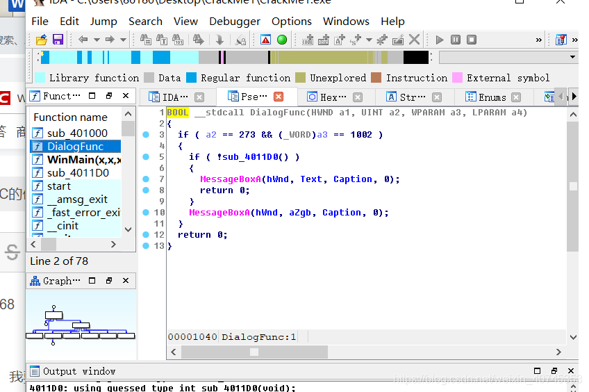
Task: Click the large X cancel toolbar icon
Action: pos(414,40)
